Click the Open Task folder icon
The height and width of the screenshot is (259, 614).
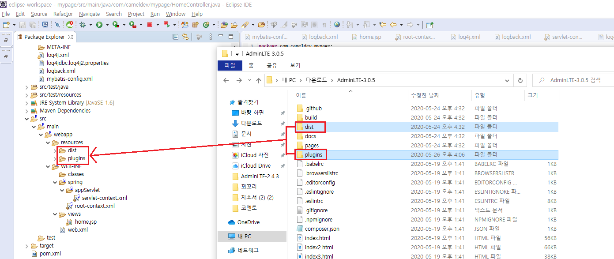coord(234,25)
